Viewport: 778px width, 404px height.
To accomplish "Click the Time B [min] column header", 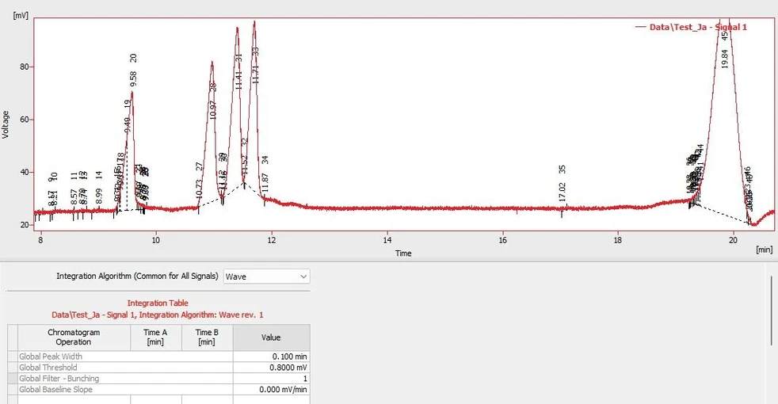I will tap(207, 337).
